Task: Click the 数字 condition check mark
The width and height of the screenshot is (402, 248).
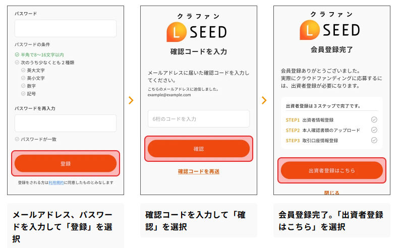Action: click(x=23, y=86)
